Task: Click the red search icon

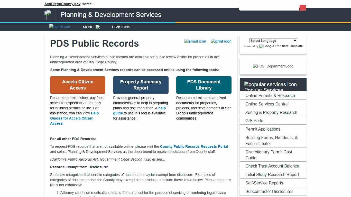Action: tap(303, 8)
